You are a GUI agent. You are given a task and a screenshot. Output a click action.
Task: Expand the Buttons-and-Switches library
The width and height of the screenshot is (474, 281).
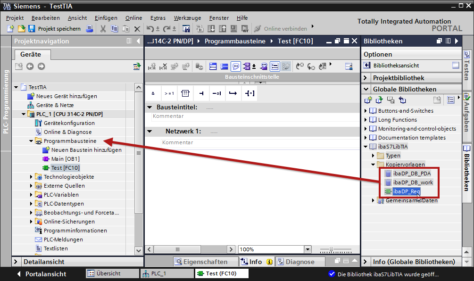[x=366, y=111]
